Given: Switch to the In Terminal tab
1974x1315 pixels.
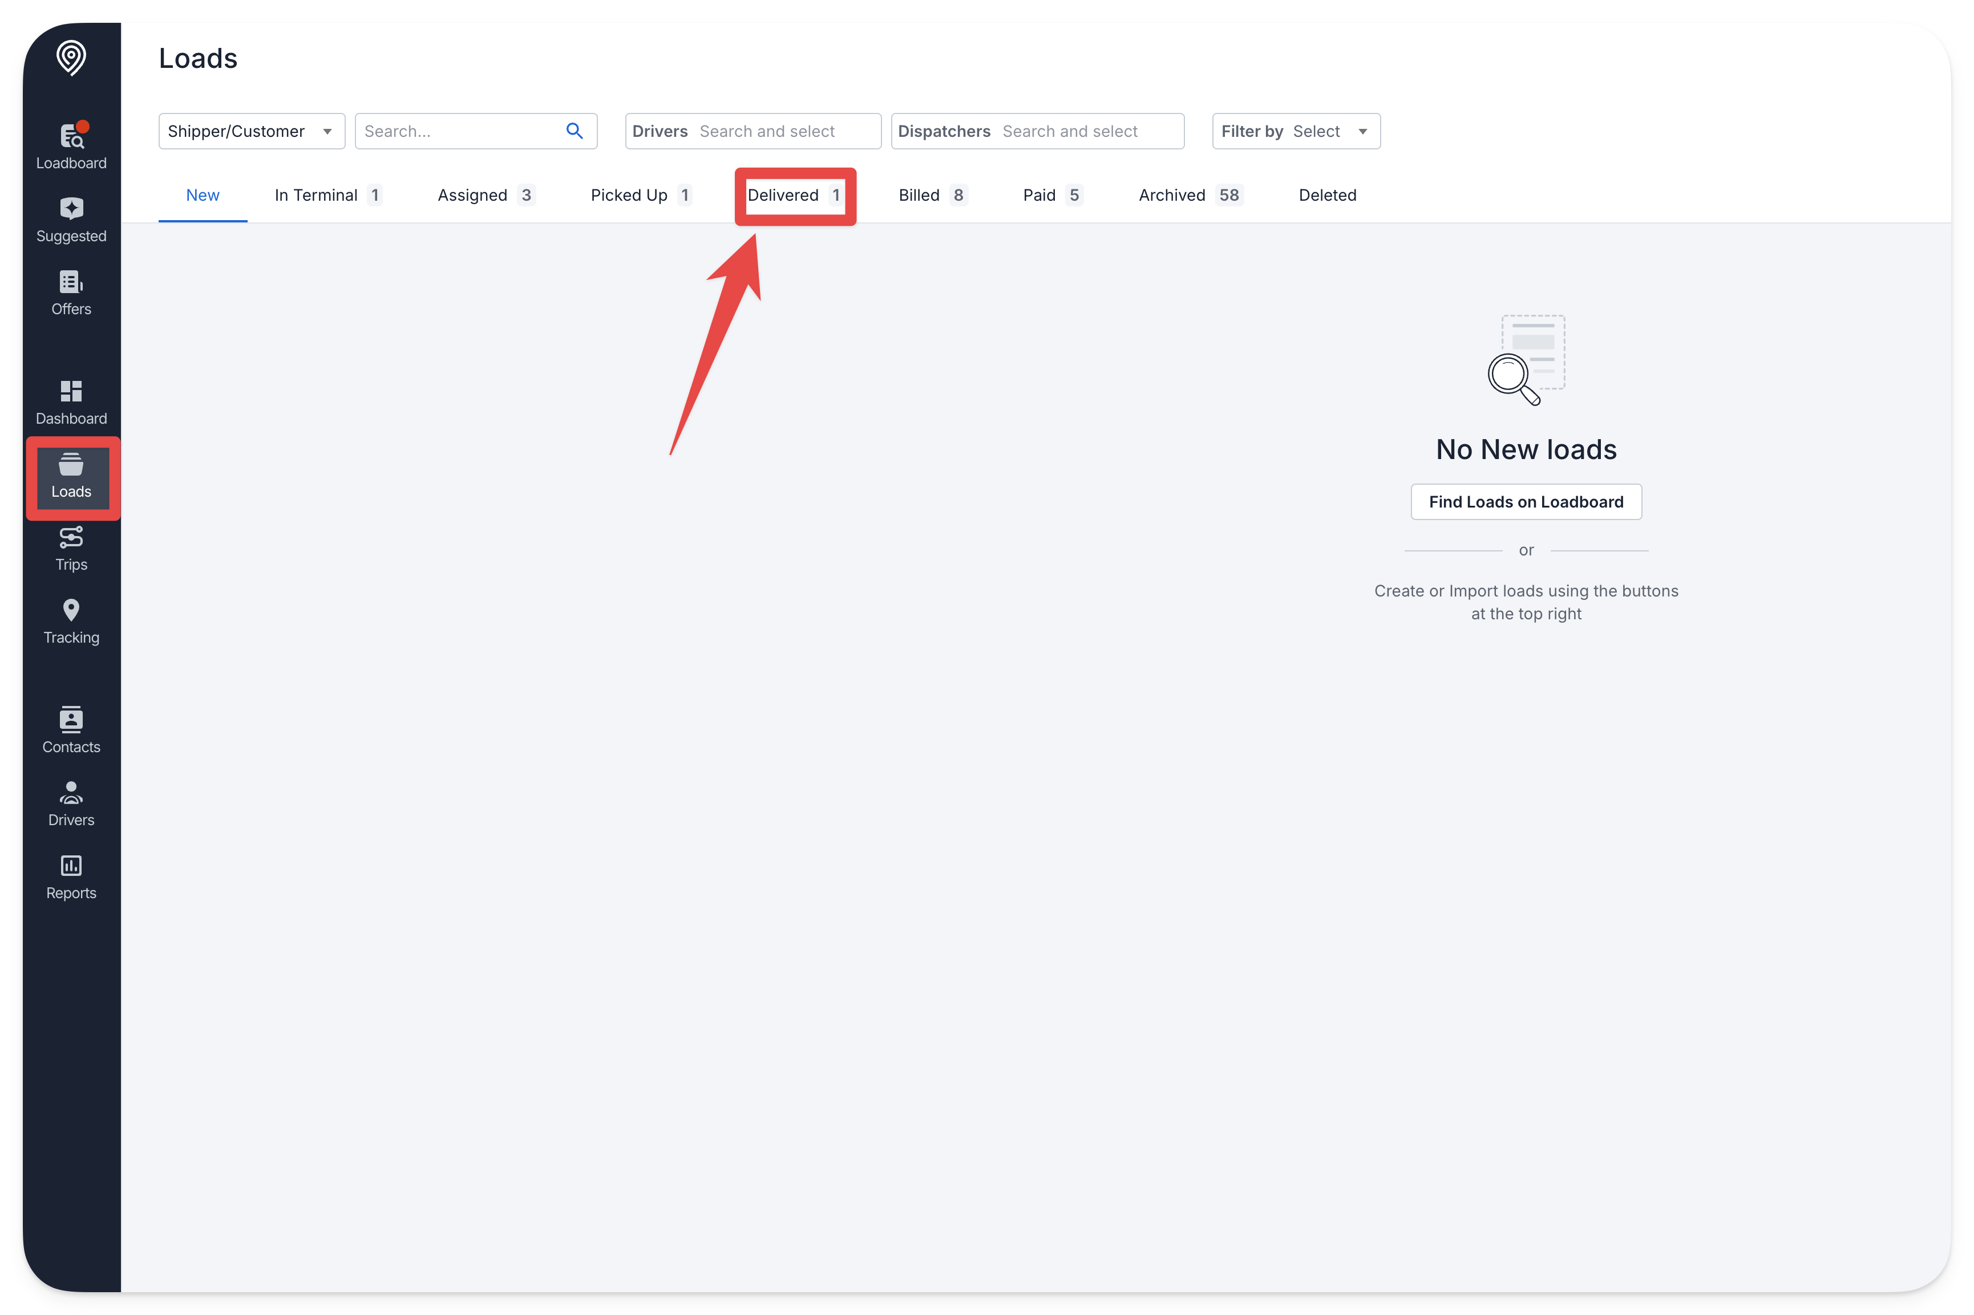Looking at the screenshot, I should [x=328, y=196].
